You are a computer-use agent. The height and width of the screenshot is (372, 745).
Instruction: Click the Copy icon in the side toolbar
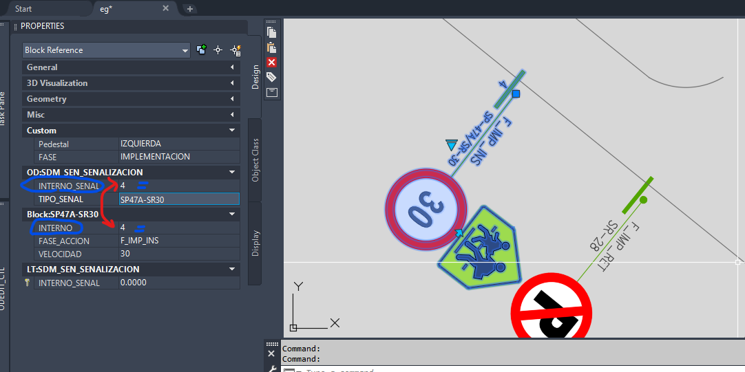(x=272, y=32)
